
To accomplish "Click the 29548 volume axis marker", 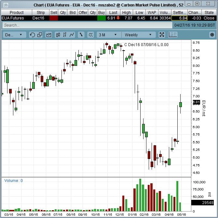I will [202, 203].
